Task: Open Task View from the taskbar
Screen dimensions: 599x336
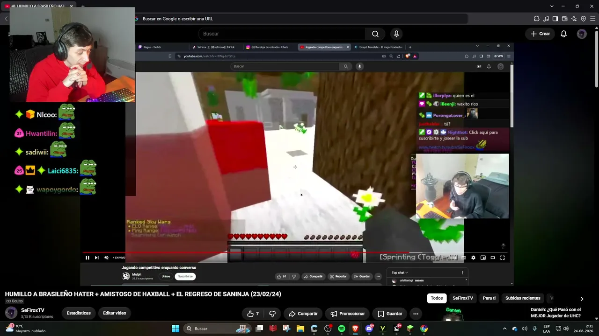Action: point(260,329)
